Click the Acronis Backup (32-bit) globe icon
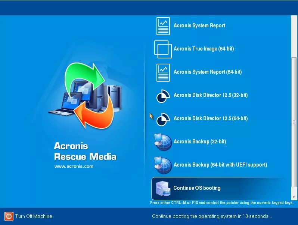This screenshot has height=225, width=298. [x=163, y=142]
